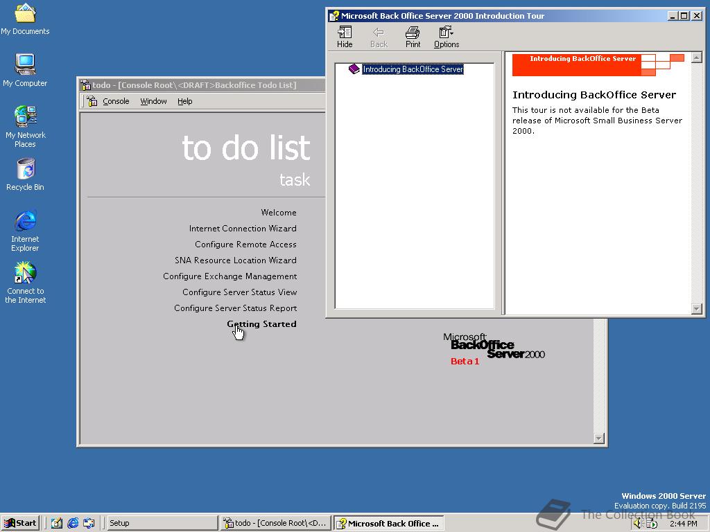Switch to todo Console Root taskbar button
Screen dimensions: 710x532
point(275,523)
